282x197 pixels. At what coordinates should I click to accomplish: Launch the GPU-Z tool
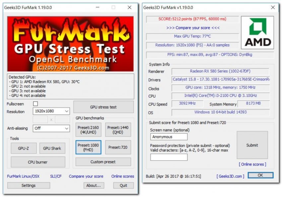pyautogui.click(x=24, y=148)
